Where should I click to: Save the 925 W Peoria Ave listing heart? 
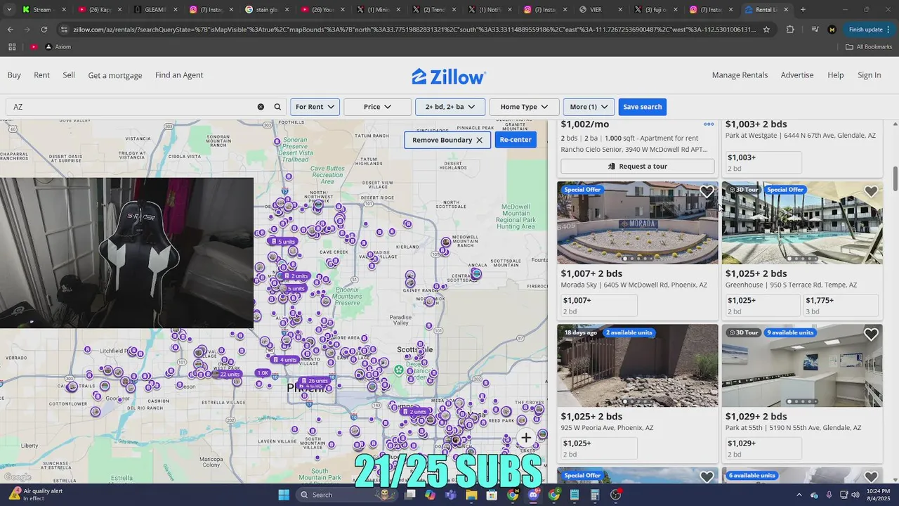(707, 335)
